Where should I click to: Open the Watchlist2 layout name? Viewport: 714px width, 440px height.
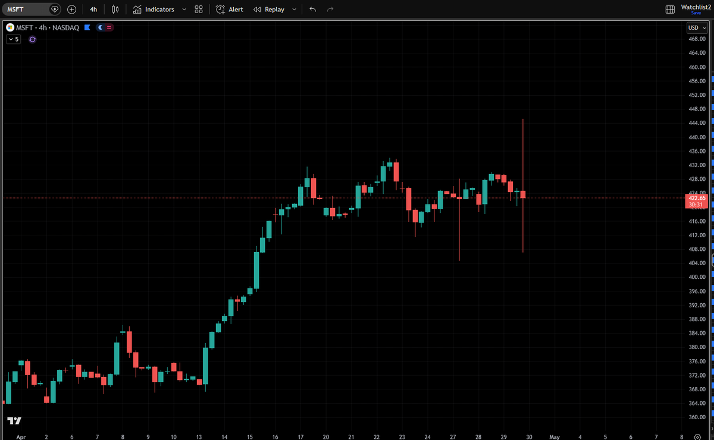[x=696, y=7]
